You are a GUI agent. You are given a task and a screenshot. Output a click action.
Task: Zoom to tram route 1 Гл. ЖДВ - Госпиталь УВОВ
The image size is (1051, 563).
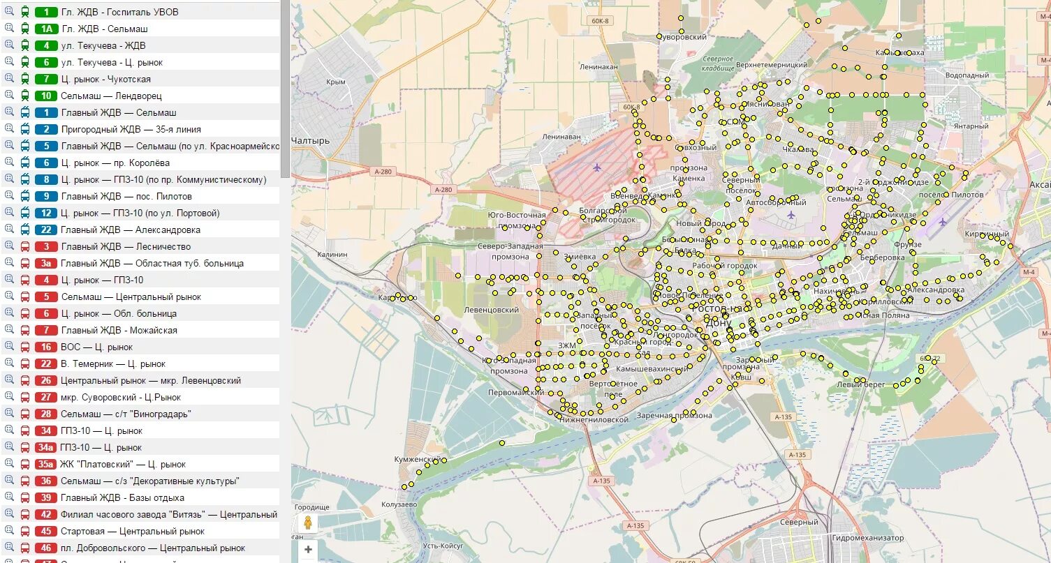pyautogui.click(x=10, y=12)
